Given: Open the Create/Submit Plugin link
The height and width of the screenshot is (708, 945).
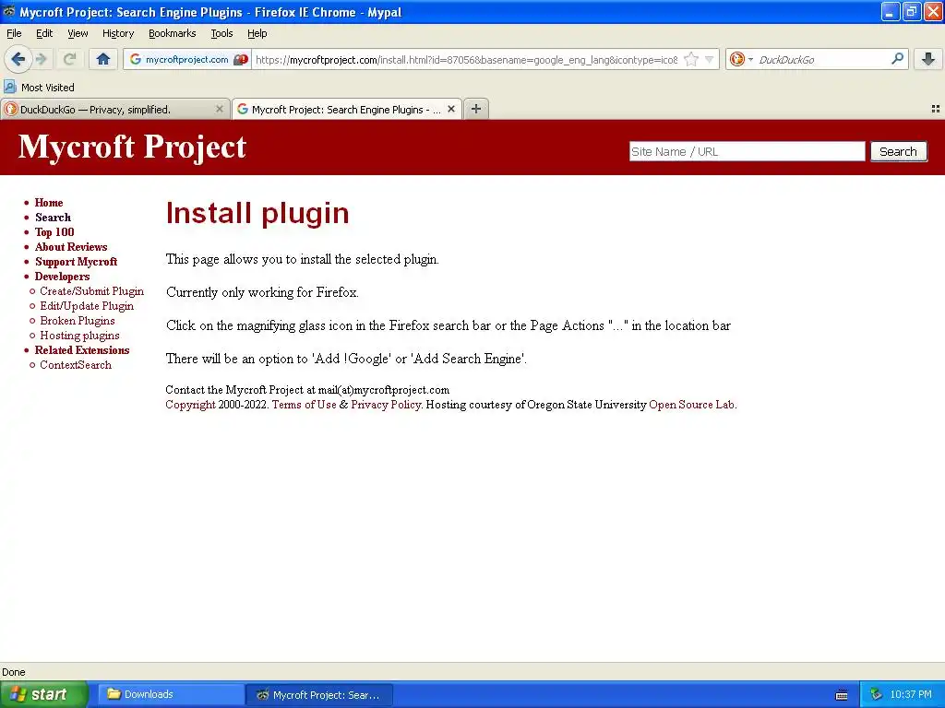Looking at the screenshot, I should coord(91,291).
